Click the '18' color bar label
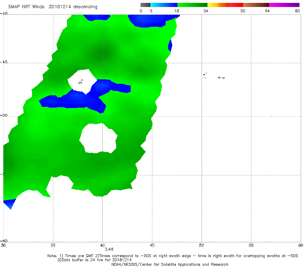The width and height of the screenshot is (304, 267). tap(177, 11)
